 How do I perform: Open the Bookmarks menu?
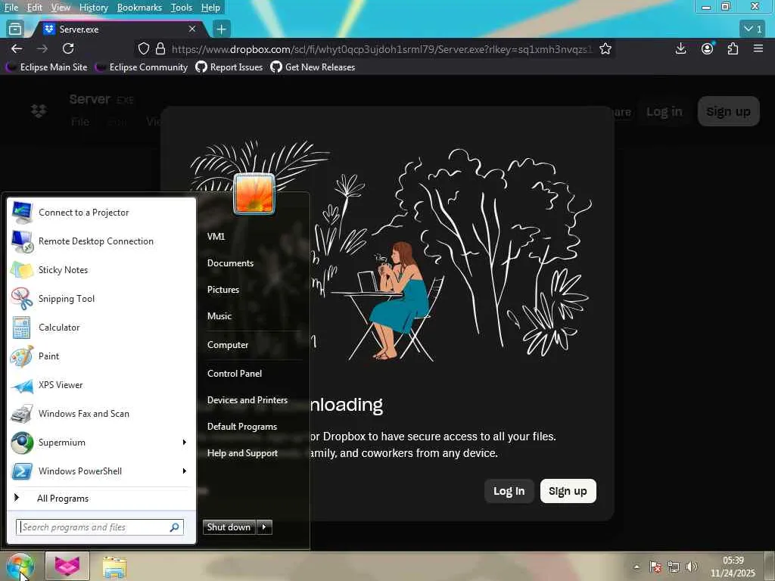click(139, 8)
